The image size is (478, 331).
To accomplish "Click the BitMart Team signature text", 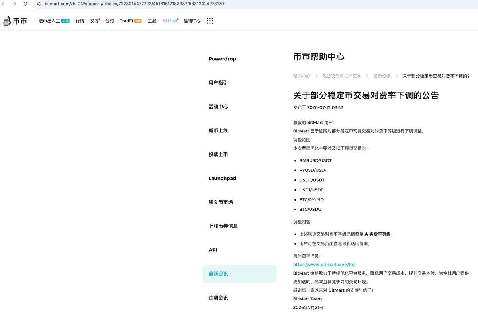I will (308, 299).
